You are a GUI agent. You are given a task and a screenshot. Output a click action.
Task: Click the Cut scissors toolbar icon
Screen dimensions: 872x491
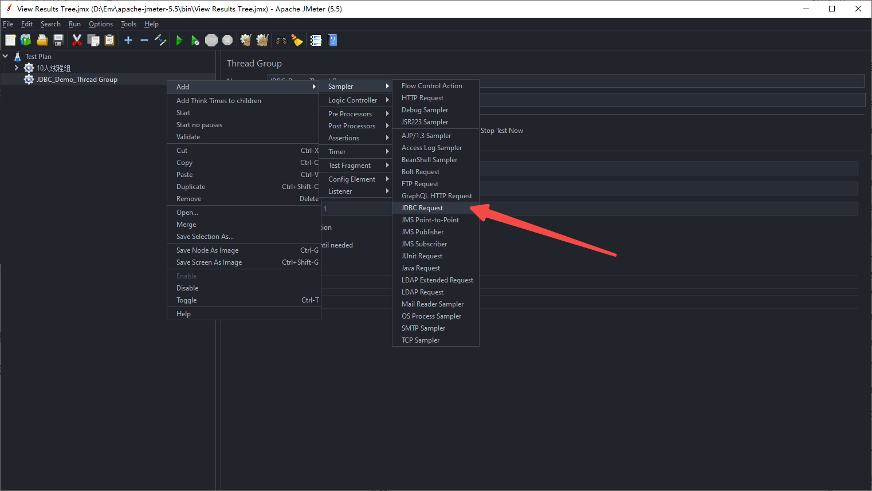[x=77, y=40]
